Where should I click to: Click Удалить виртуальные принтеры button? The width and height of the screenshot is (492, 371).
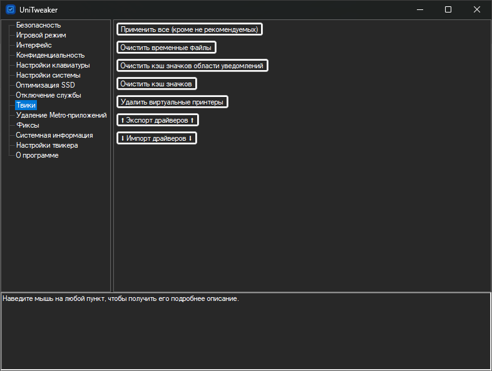[172, 102]
